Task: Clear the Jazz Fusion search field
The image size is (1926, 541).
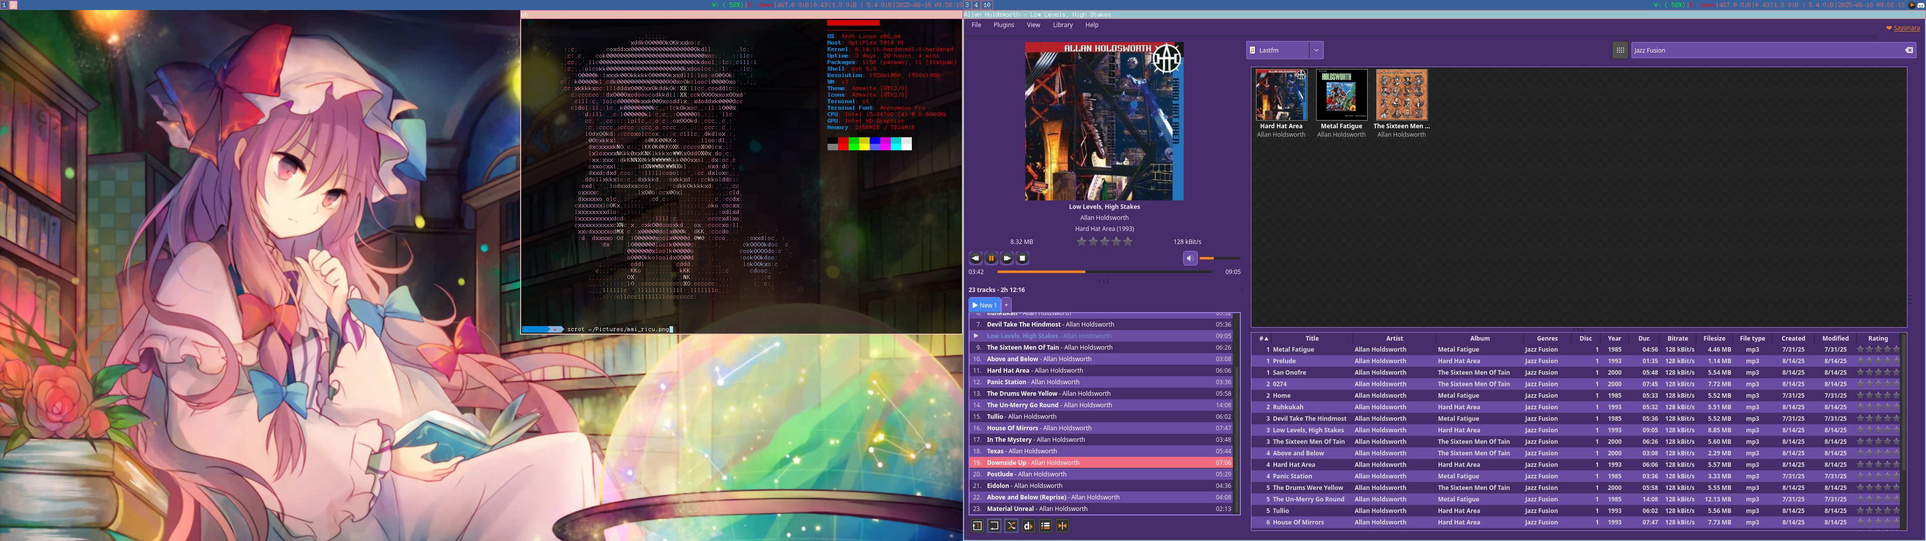Action: [x=1909, y=50]
